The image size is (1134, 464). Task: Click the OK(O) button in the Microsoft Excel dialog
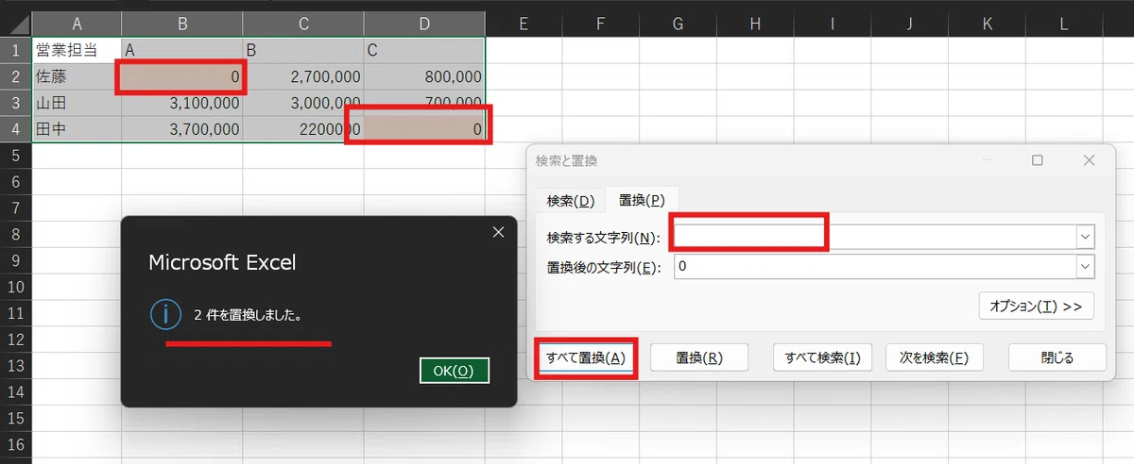(455, 371)
